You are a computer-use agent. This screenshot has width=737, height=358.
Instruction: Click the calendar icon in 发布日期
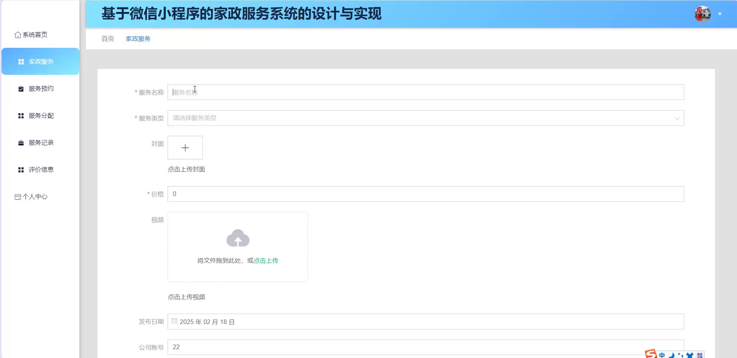pos(175,321)
